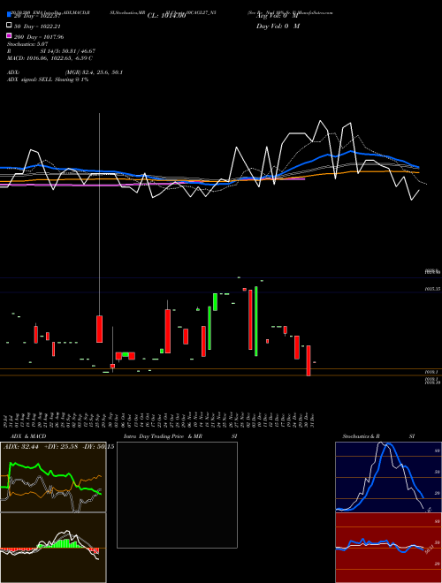The width and height of the screenshot is (442, 583).
Task: Click the blue 20 Day legend swatch
Action: point(9,16)
